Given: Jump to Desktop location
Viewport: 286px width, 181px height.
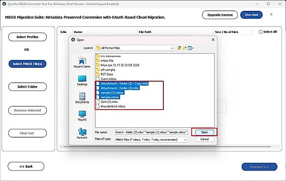Looking at the screenshot, I should (x=82, y=81).
